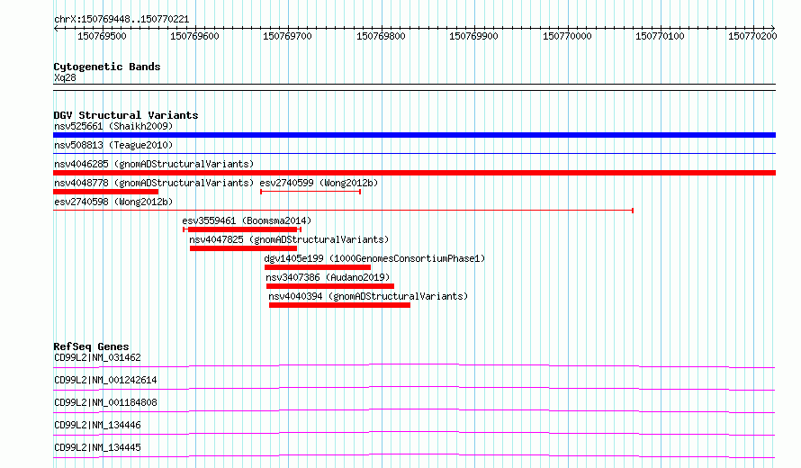This screenshot has height=468, width=801.
Task: Click ruler position 150770200
Action: click(x=753, y=36)
